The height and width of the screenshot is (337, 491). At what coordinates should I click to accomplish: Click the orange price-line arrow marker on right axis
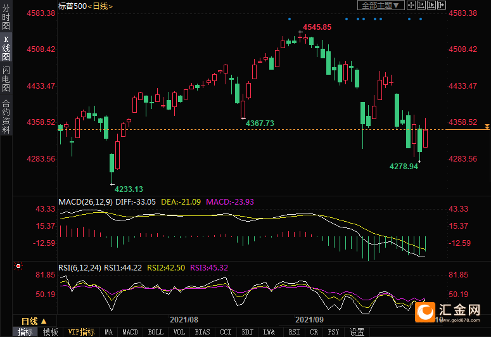(487, 127)
